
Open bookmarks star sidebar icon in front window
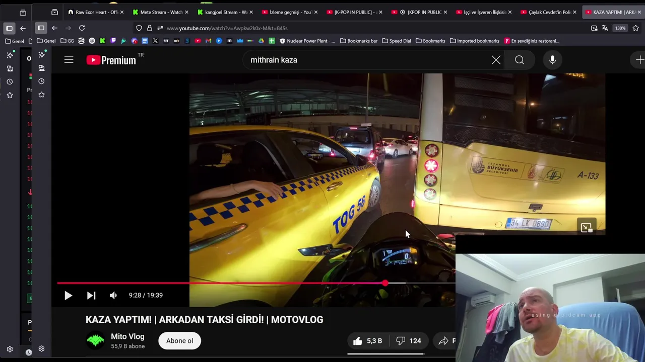pos(41,95)
